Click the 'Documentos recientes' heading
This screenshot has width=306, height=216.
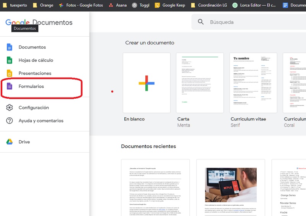(x=148, y=146)
